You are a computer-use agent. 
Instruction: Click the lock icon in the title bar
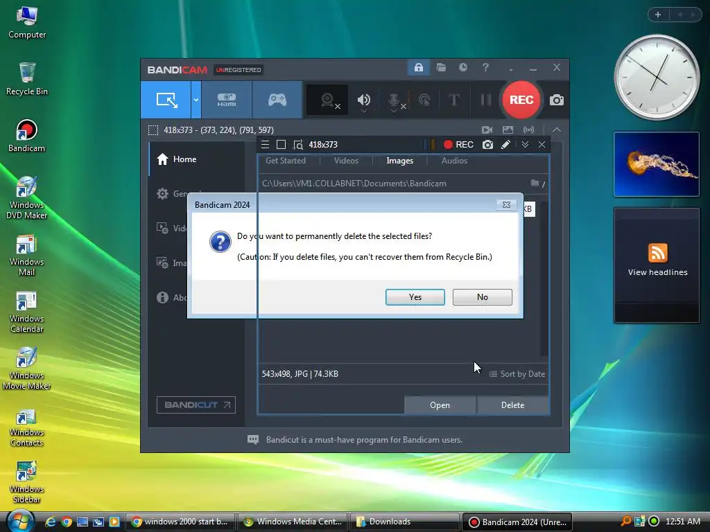coord(418,68)
